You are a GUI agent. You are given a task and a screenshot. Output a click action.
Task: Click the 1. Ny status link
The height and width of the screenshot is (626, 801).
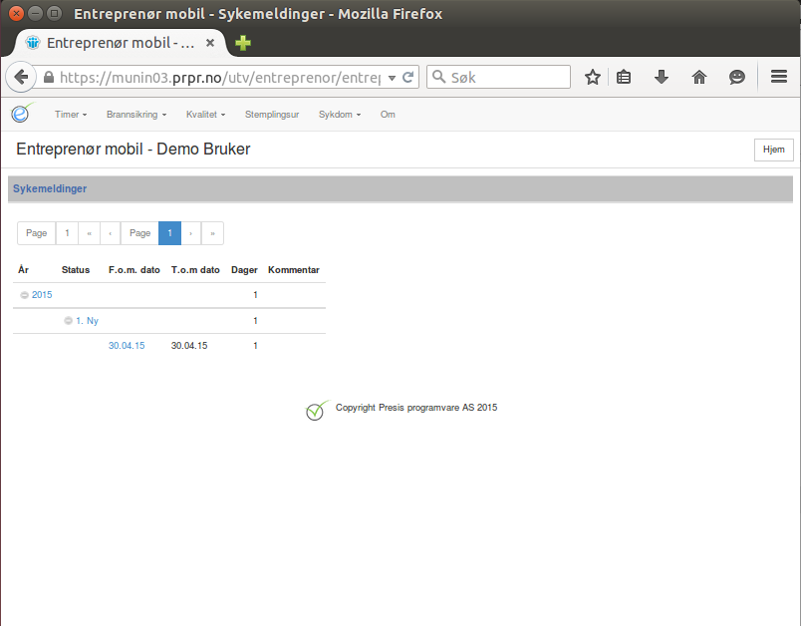87,320
